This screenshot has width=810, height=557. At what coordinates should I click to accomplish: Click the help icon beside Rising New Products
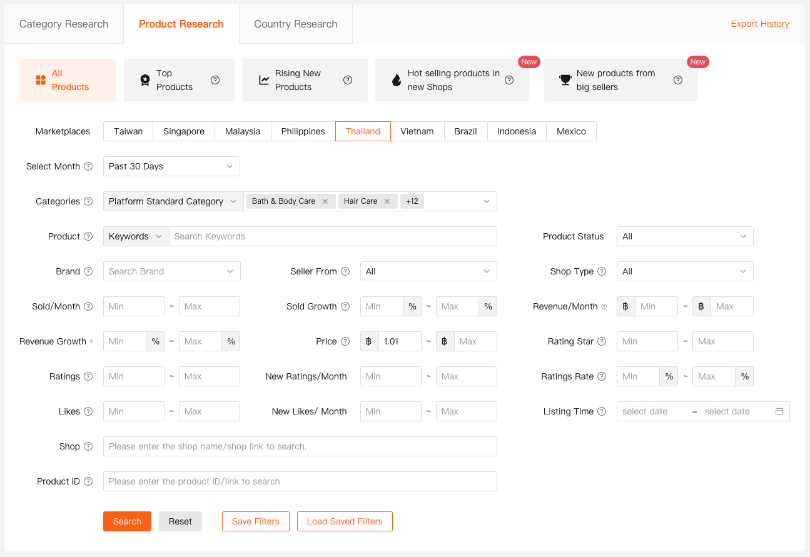(348, 80)
